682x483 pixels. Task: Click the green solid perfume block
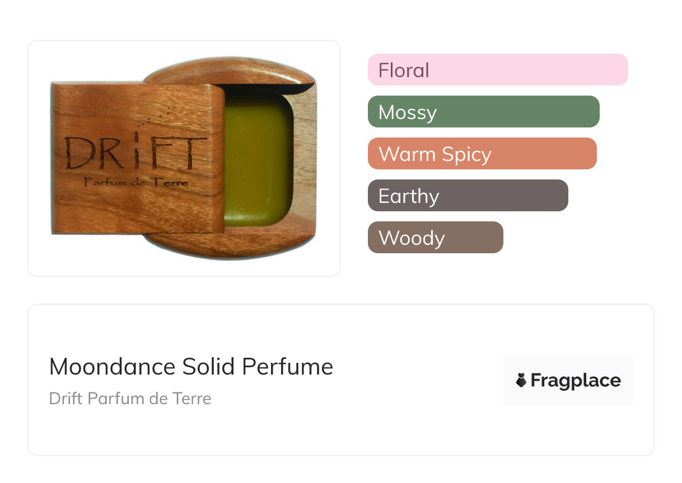258,161
